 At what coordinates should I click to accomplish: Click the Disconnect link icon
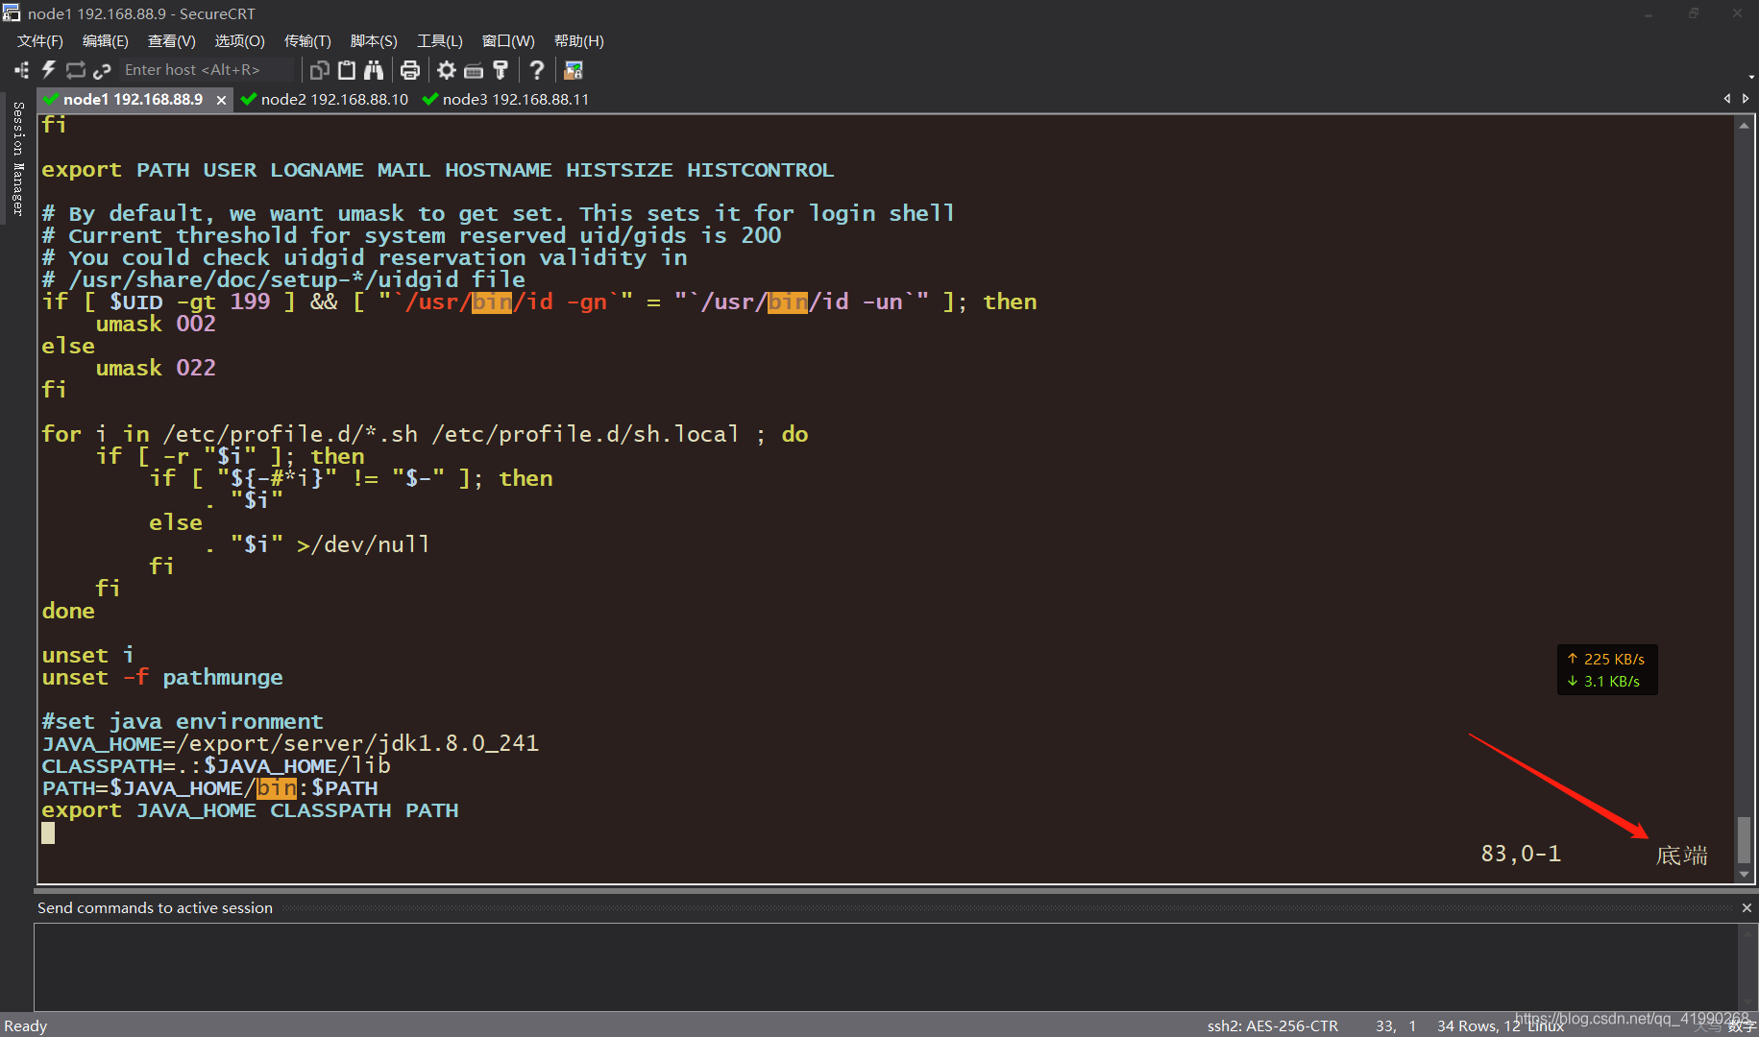pyautogui.click(x=102, y=70)
